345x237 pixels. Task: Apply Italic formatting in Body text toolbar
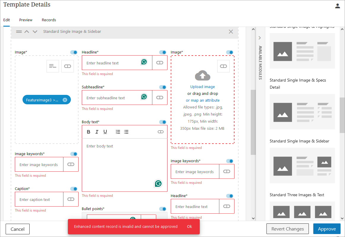[x=97, y=132]
